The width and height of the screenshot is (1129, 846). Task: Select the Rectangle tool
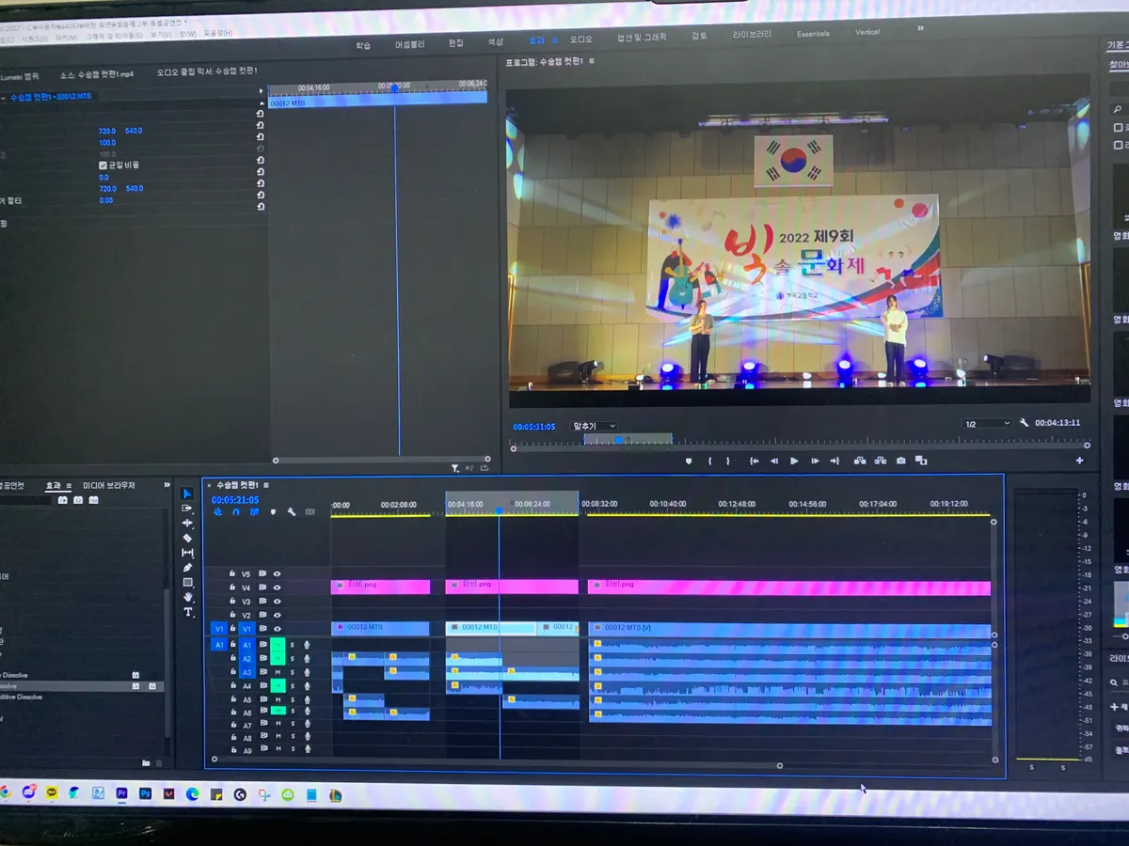187,582
